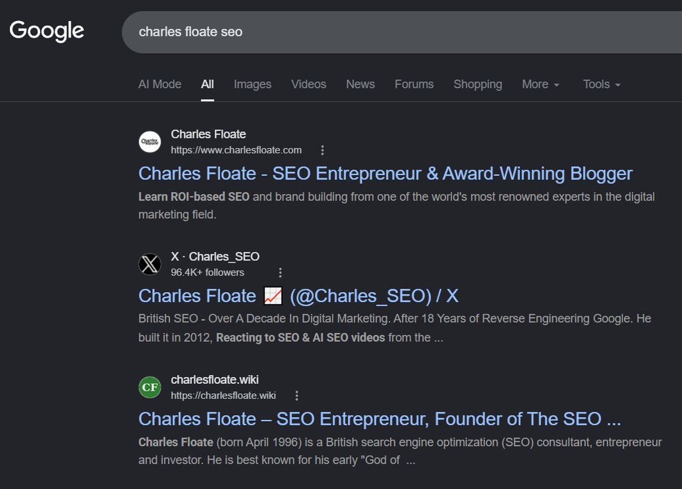The image size is (682, 489).
Task: Open the Forums tab
Action: pos(414,84)
